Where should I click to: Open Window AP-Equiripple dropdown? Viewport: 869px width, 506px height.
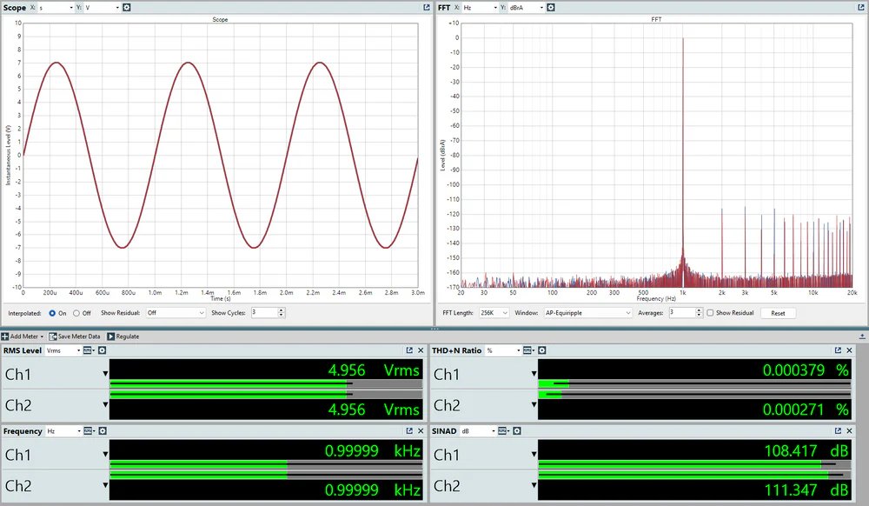tap(587, 313)
